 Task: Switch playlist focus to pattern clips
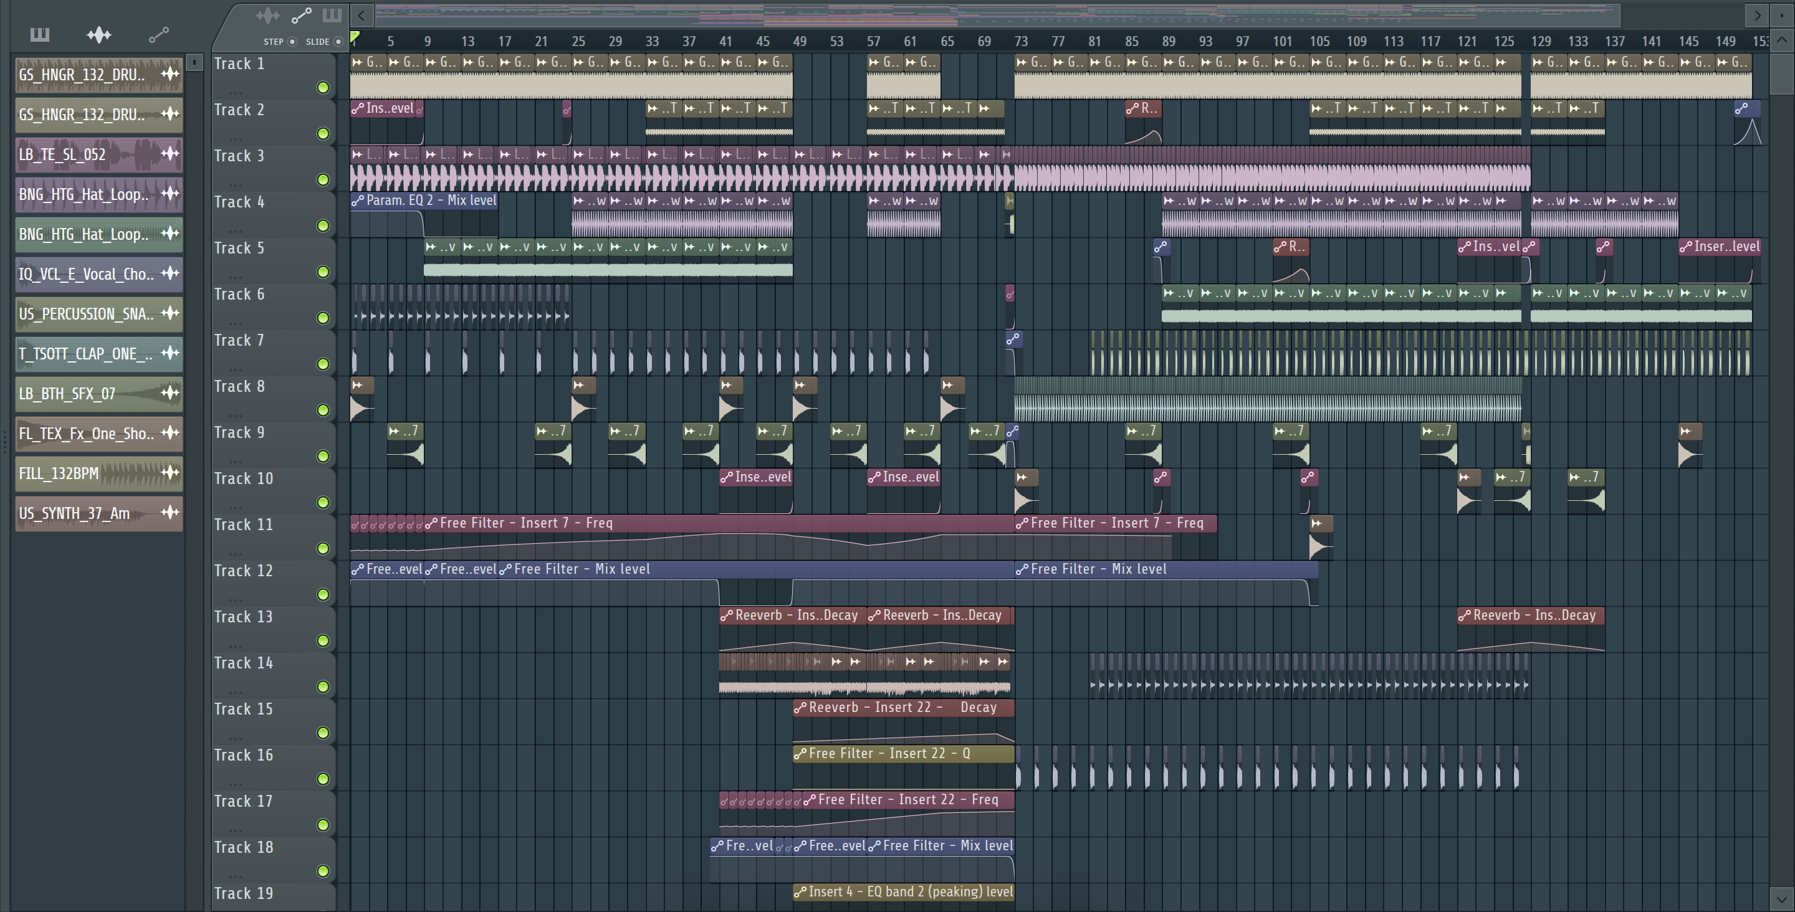pyautogui.click(x=332, y=16)
